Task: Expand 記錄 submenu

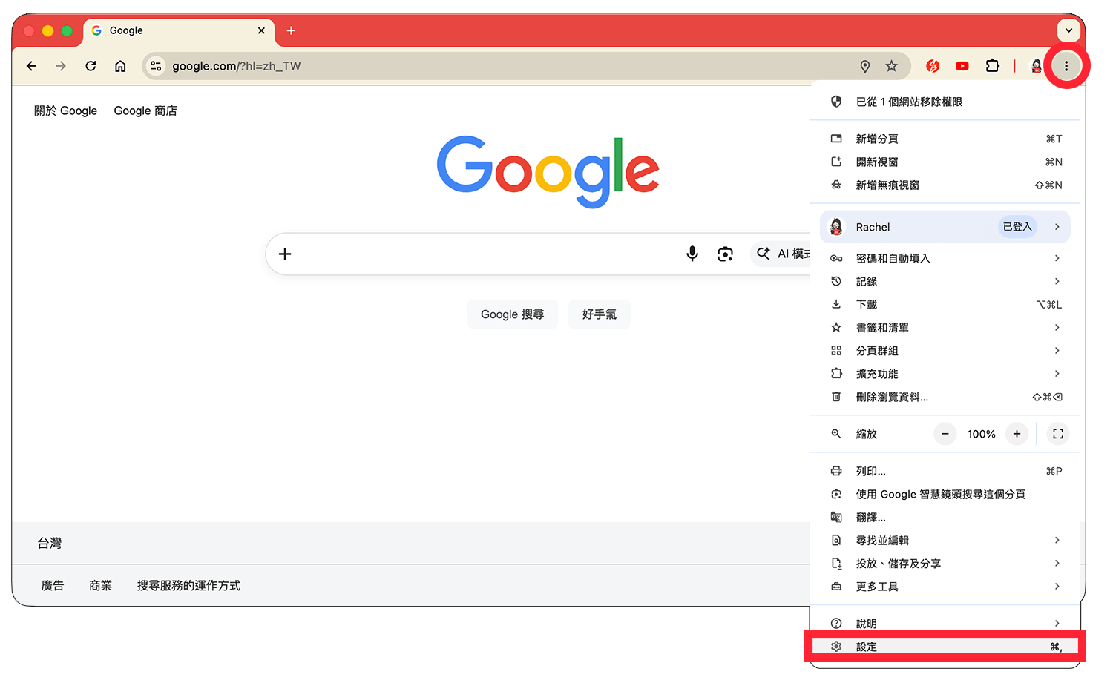Action: 945,281
